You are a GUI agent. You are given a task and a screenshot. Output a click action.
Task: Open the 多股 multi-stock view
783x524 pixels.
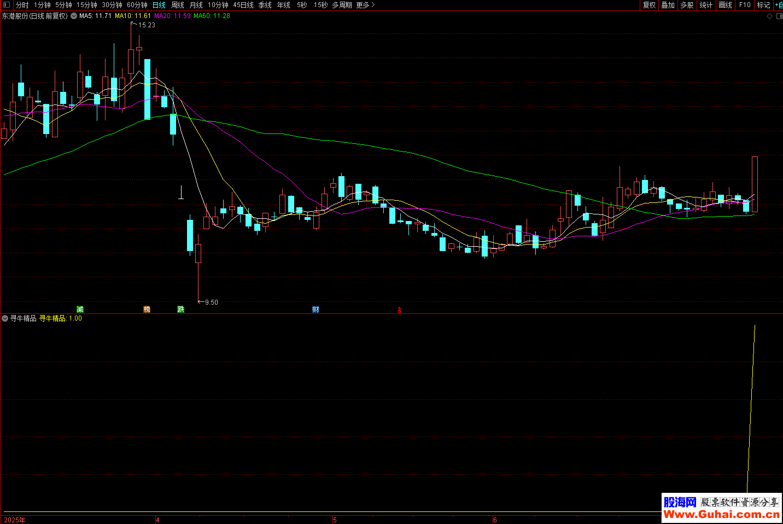pyautogui.click(x=687, y=5)
